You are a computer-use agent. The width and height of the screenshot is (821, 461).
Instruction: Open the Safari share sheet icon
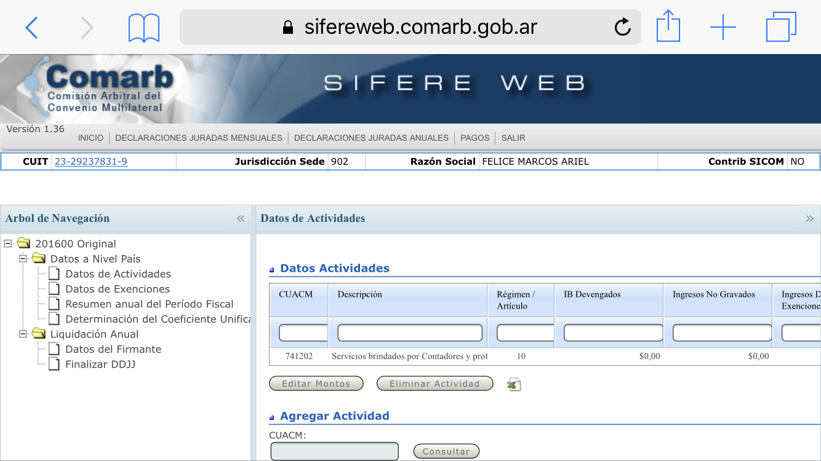pyautogui.click(x=668, y=28)
